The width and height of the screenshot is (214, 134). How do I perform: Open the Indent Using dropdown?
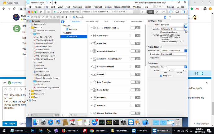(x=173, y=67)
